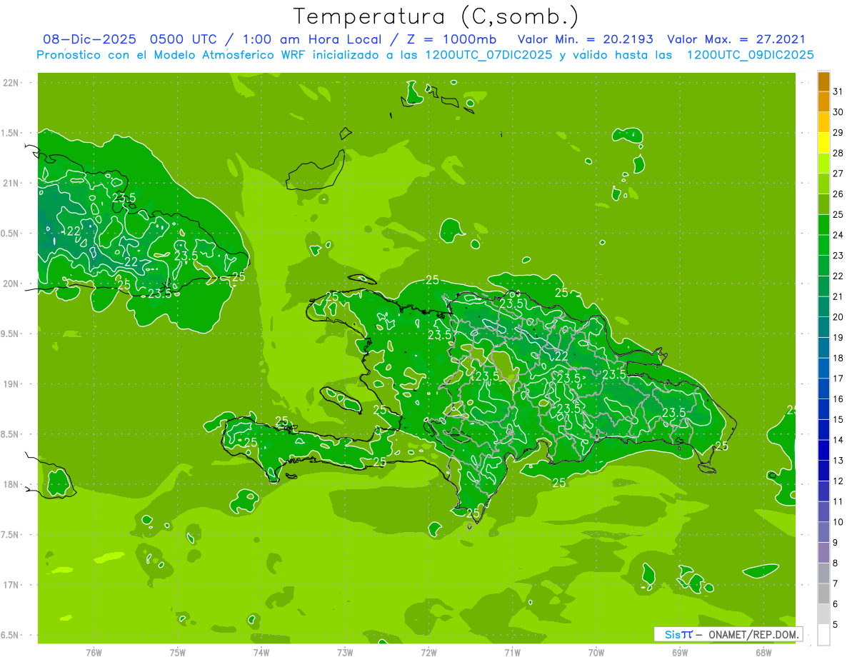Pick the yellow swatch between 28 and 29
Image resolution: width=857 pixels, height=662 pixels.
click(x=823, y=143)
